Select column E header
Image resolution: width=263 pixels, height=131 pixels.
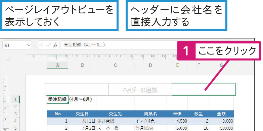[177, 65]
